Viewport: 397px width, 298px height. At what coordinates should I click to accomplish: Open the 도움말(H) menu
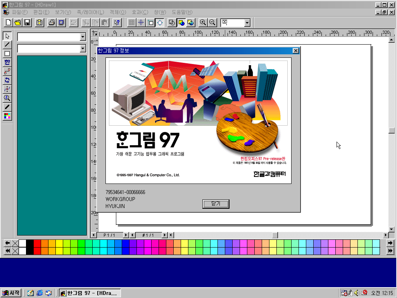click(182, 12)
